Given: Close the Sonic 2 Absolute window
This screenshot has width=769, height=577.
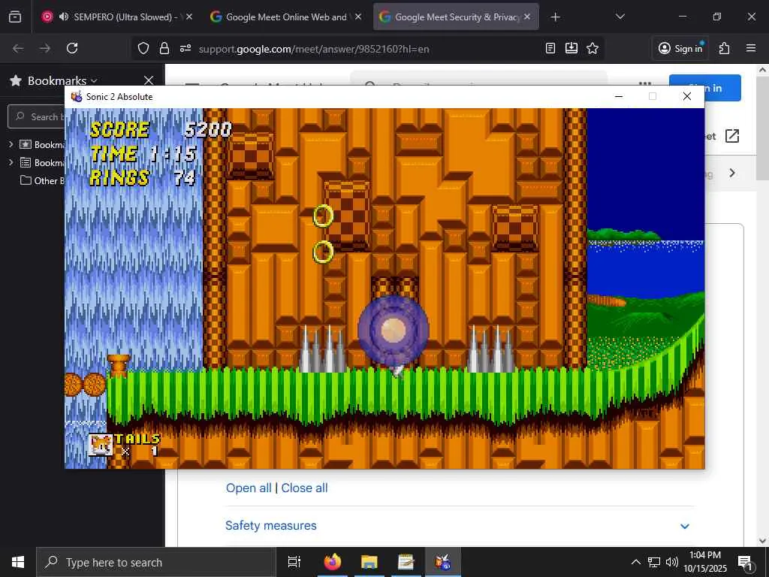Looking at the screenshot, I should coord(687,96).
